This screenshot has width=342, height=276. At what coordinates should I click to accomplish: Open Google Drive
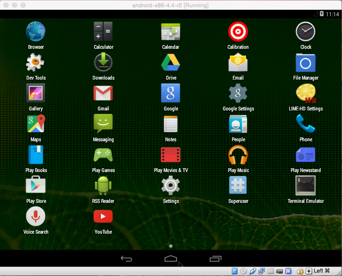click(170, 62)
